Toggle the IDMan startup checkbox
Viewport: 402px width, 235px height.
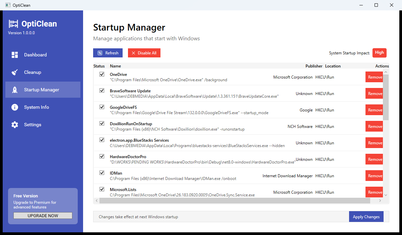[102, 173]
